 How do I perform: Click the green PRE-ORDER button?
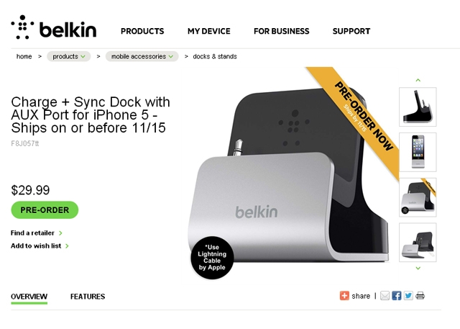coord(45,210)
